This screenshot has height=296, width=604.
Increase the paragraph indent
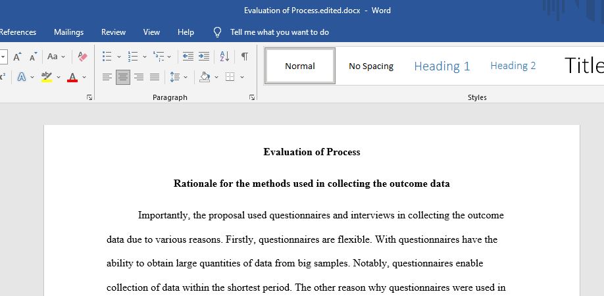coord(204,57)
